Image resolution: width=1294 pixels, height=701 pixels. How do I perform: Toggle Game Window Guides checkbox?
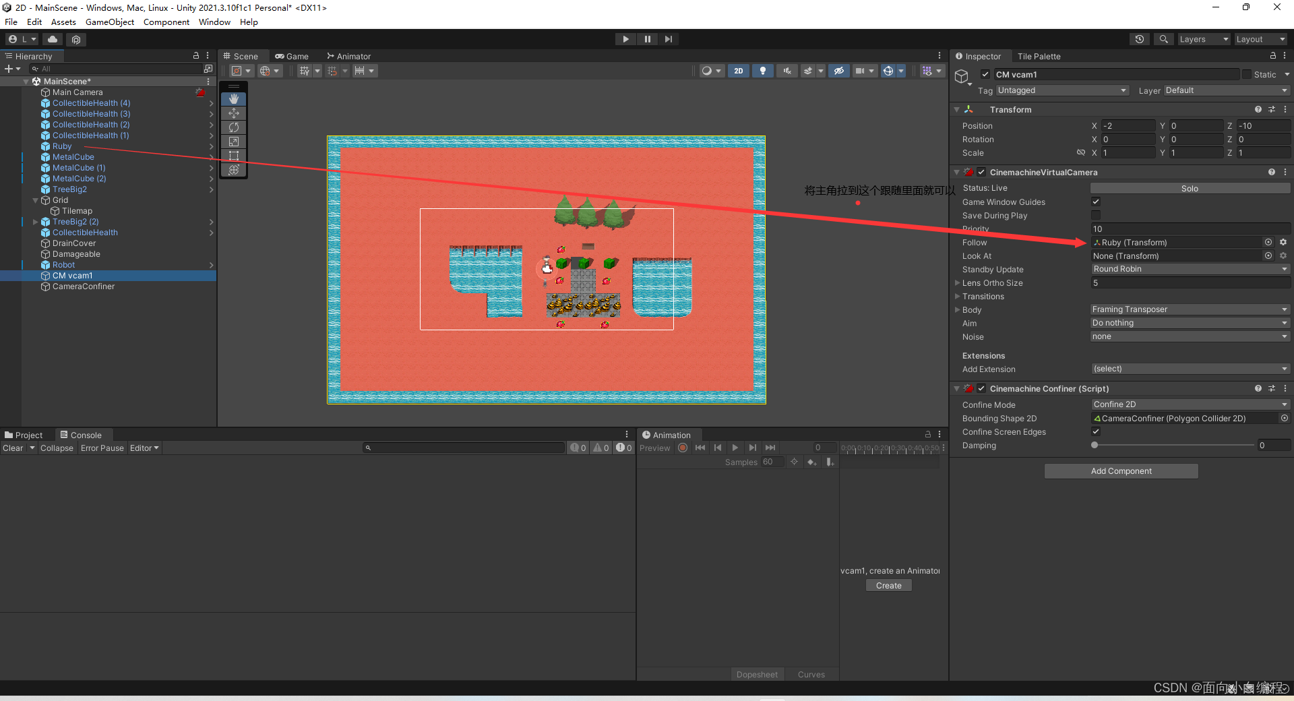tap(1096, 202)
